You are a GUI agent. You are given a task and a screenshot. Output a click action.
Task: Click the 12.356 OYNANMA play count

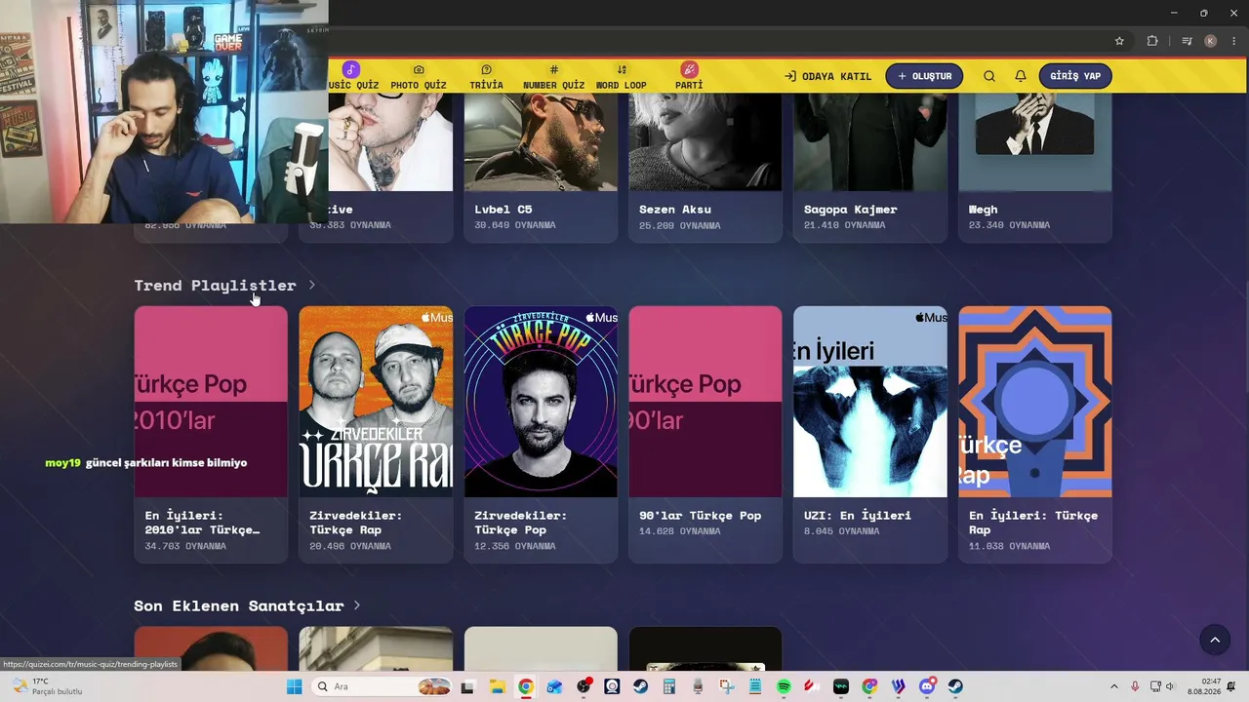pyautogui.click(x=515, y=546)
